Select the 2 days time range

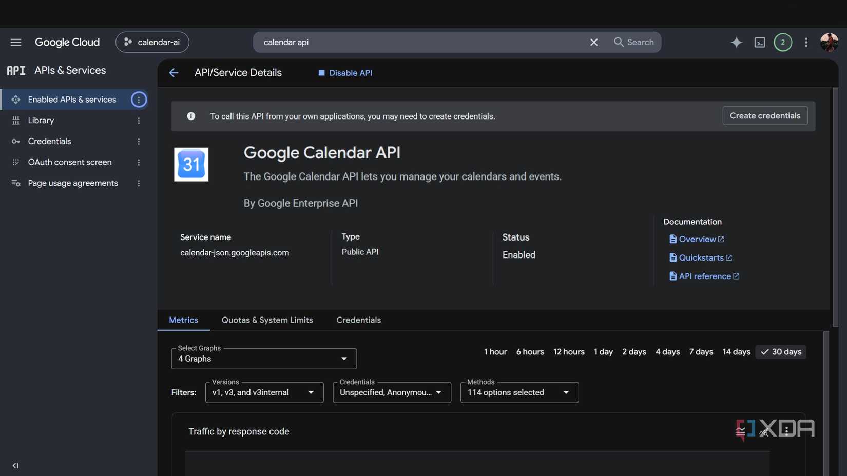point(634,352)
